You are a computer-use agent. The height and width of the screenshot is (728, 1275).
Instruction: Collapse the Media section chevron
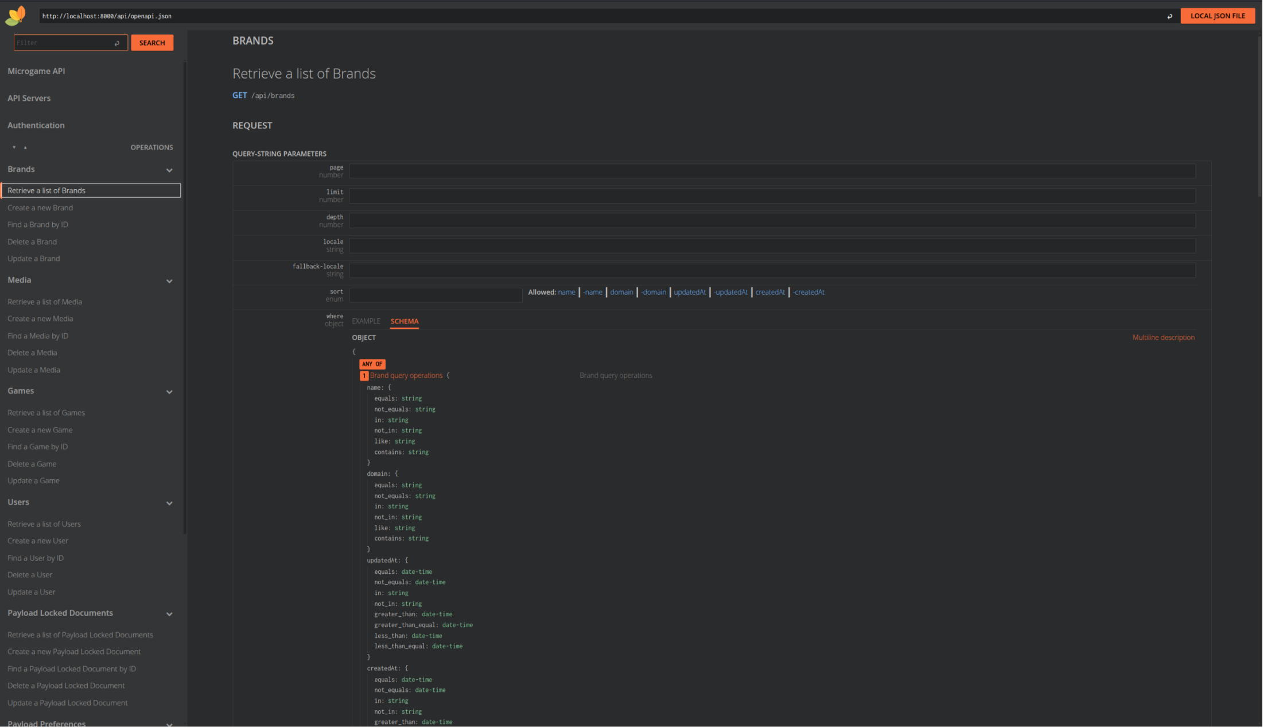coord(169,281)
